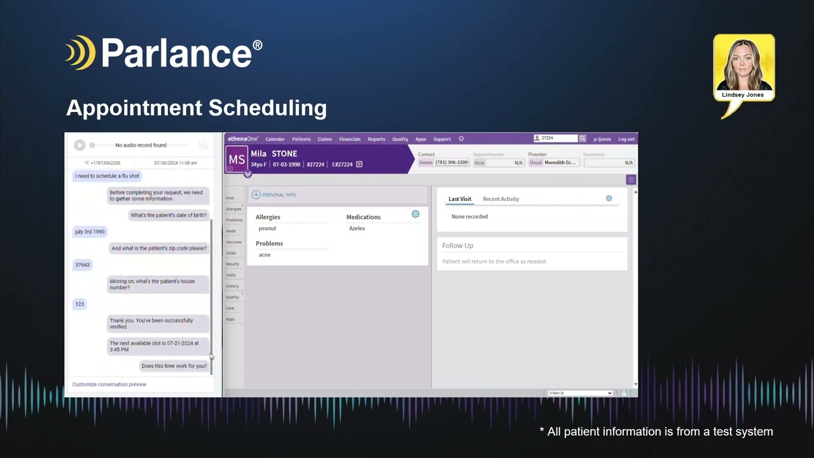Open the Financials menu
This screenshot has height=458, width=814.
(x=350, y=139)
